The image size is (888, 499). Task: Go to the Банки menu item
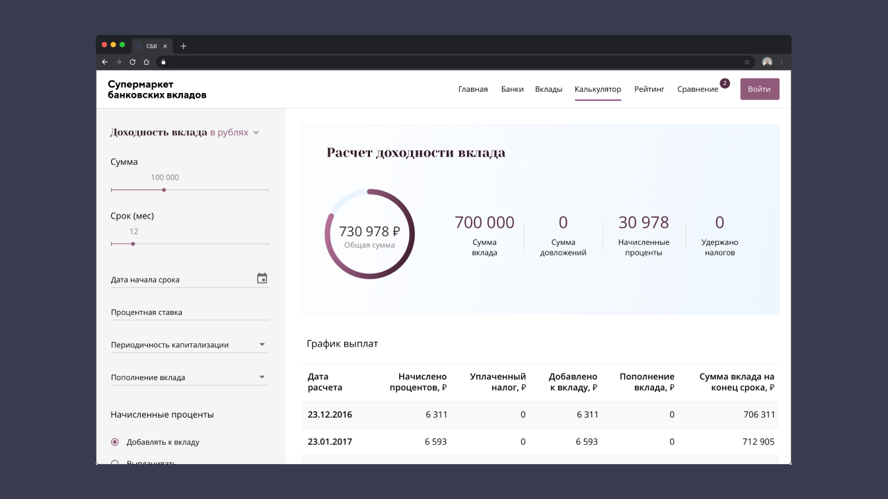(512, 89)
